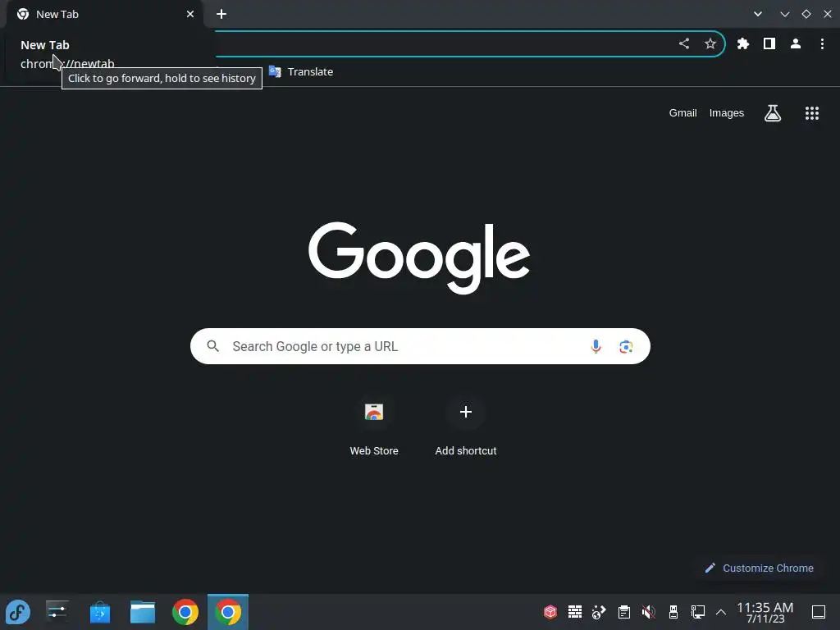Click Show Desktop button in taskbar
Screen dimensions: 840x630
(819, 612)
